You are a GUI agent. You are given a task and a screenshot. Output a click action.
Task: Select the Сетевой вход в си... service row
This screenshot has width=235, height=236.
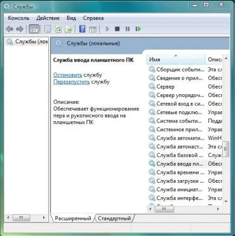185,104
